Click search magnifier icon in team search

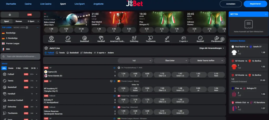click(x=4, y=56)
